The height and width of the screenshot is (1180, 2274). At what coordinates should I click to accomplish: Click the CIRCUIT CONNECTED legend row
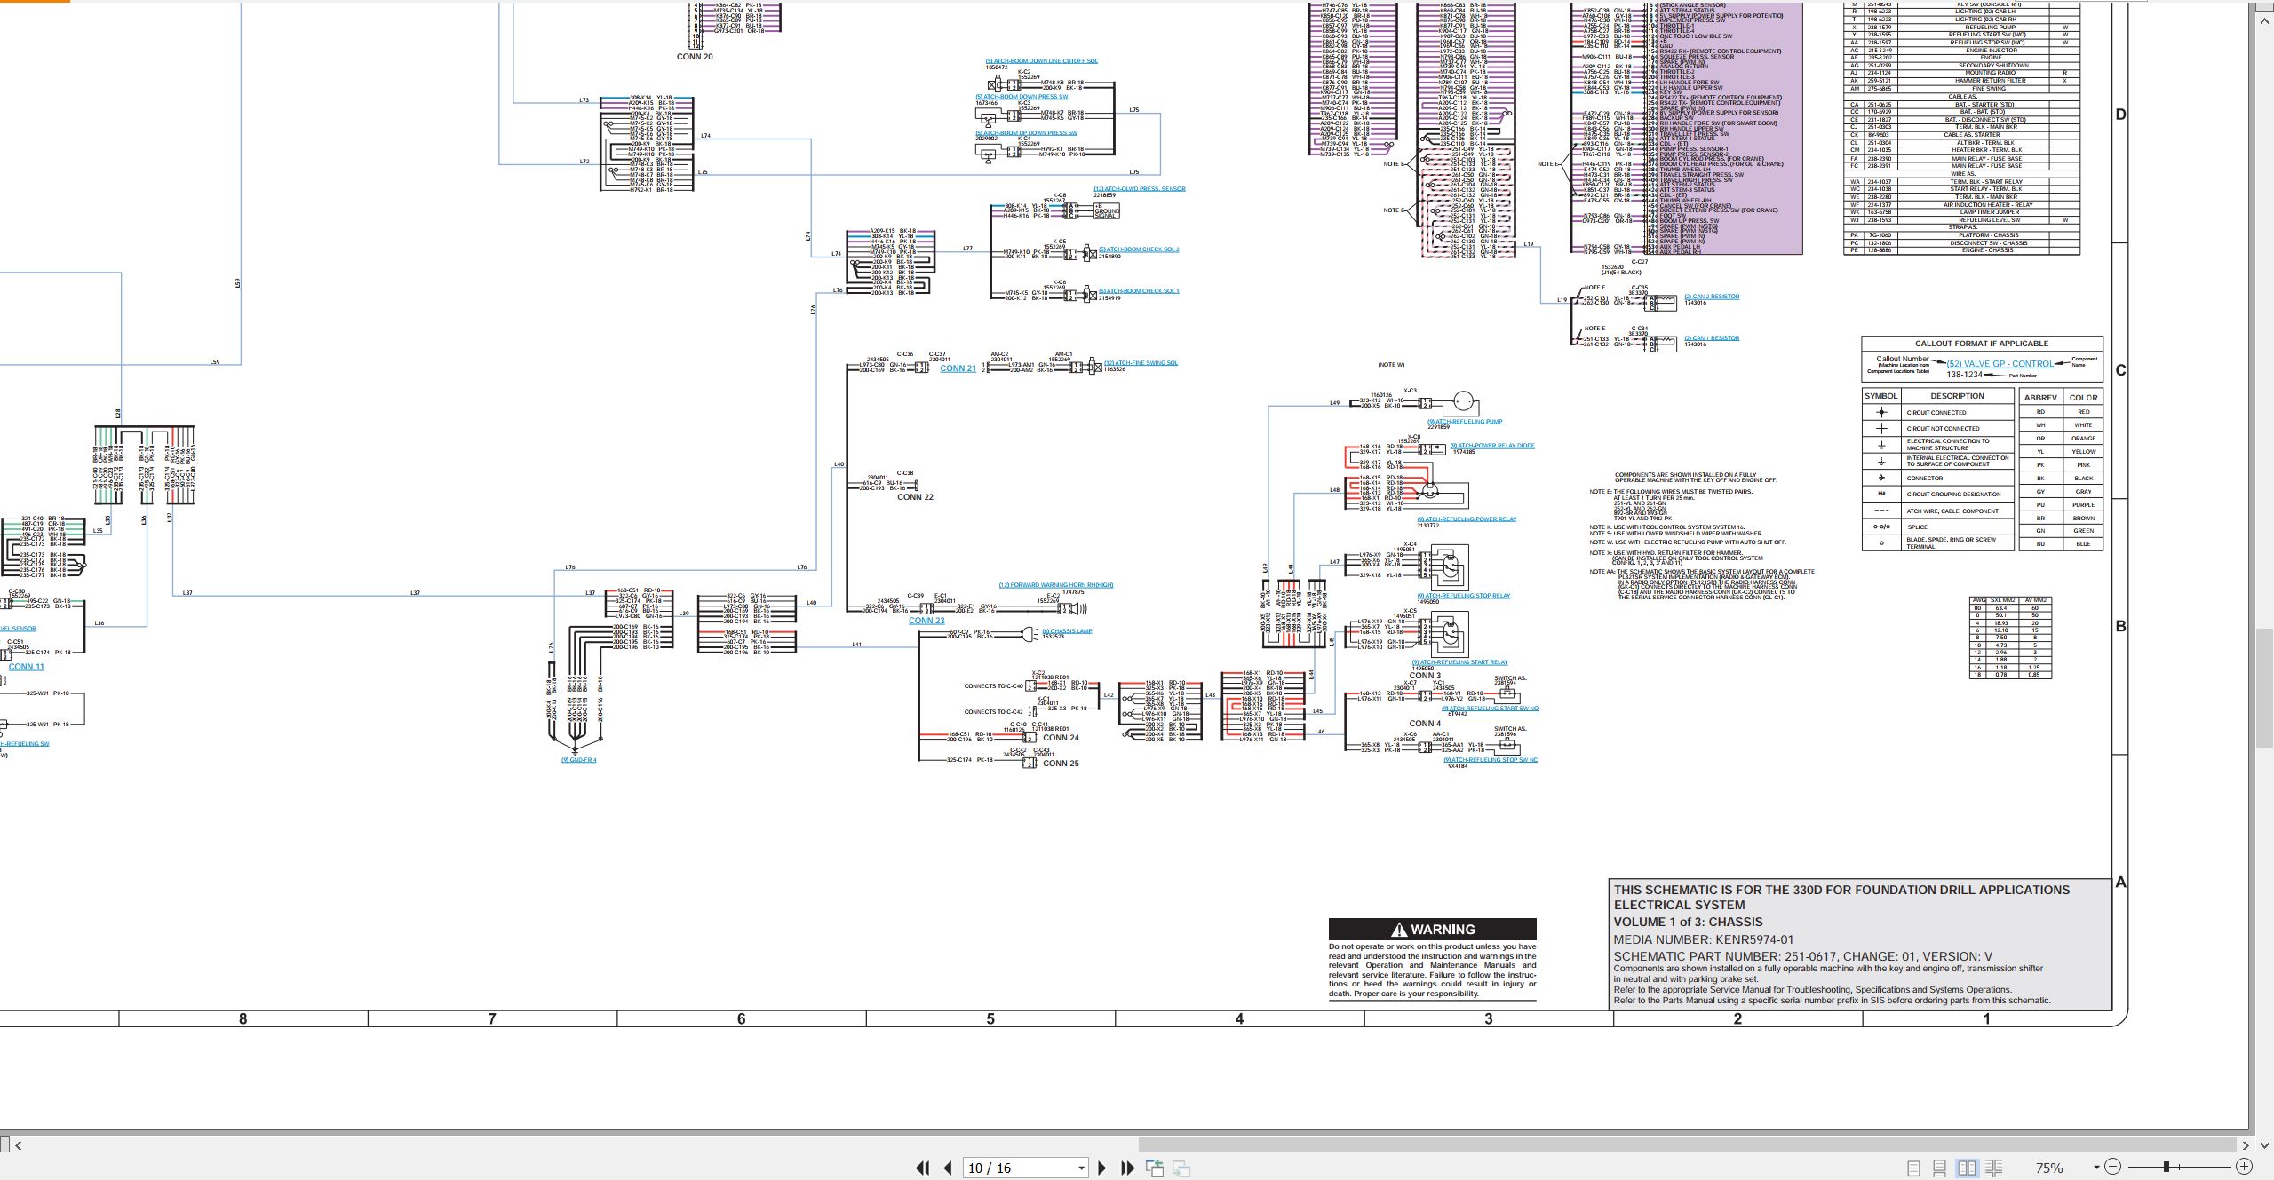[1937, 413]
